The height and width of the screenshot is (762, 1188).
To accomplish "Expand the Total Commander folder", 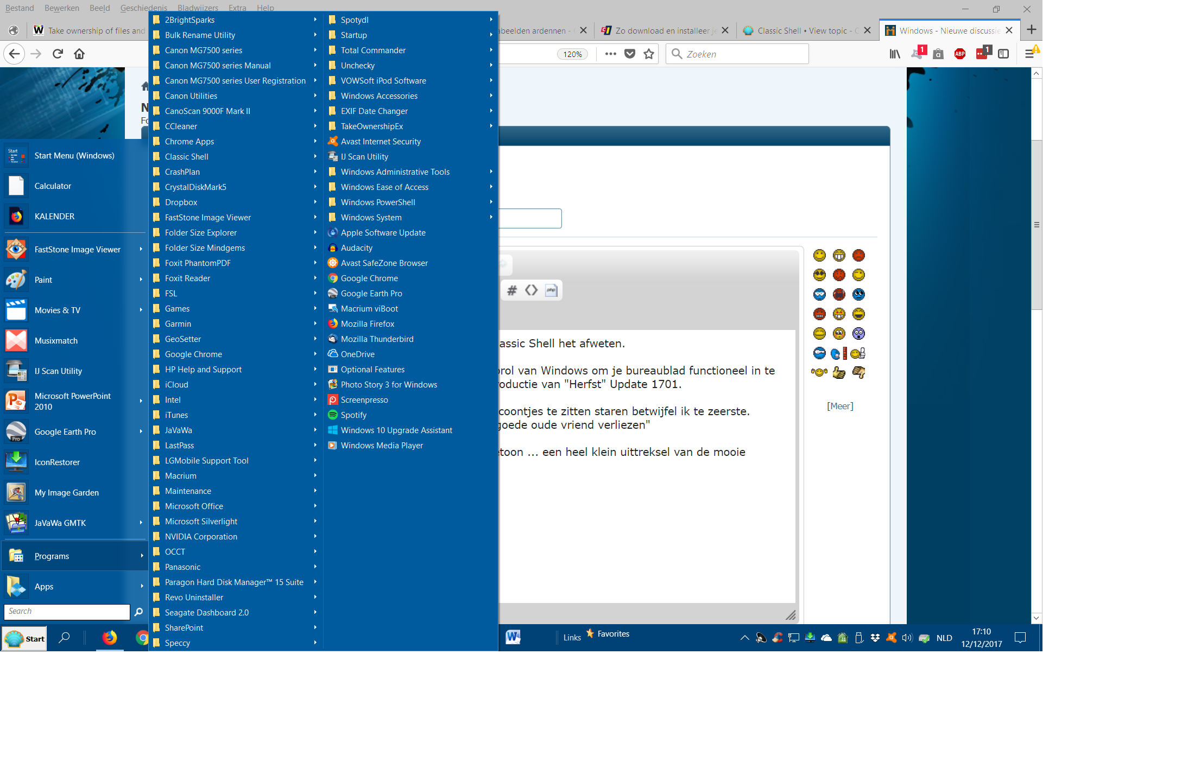I will 411,50.
